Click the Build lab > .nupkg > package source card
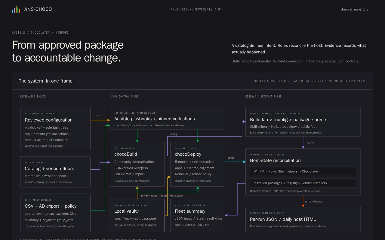The height and width of the screenshot is (240, 385). pyautogui.click(x=303, y=122)
